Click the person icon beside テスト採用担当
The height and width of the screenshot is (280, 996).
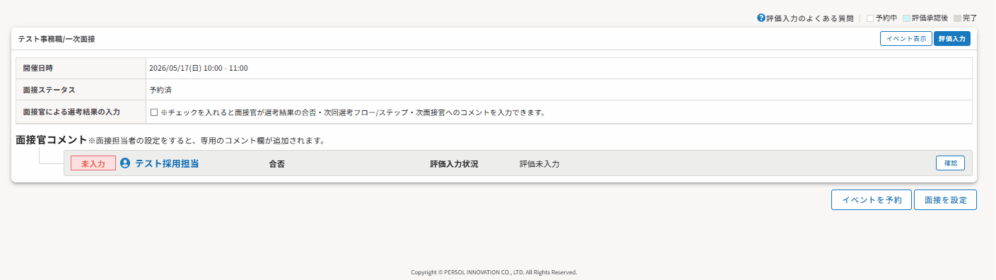pyautogui.click(x=125, y=163)
